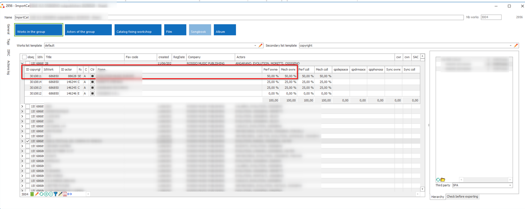Click into the Nb works field
The width and height of the screenshot is (525, 209).
tap(491, 17)
